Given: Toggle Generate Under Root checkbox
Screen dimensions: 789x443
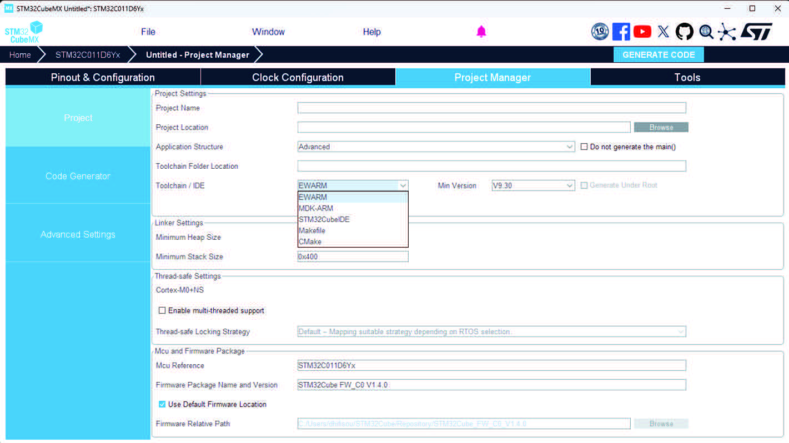Looking at the screenshot, I should pos(584,185).
